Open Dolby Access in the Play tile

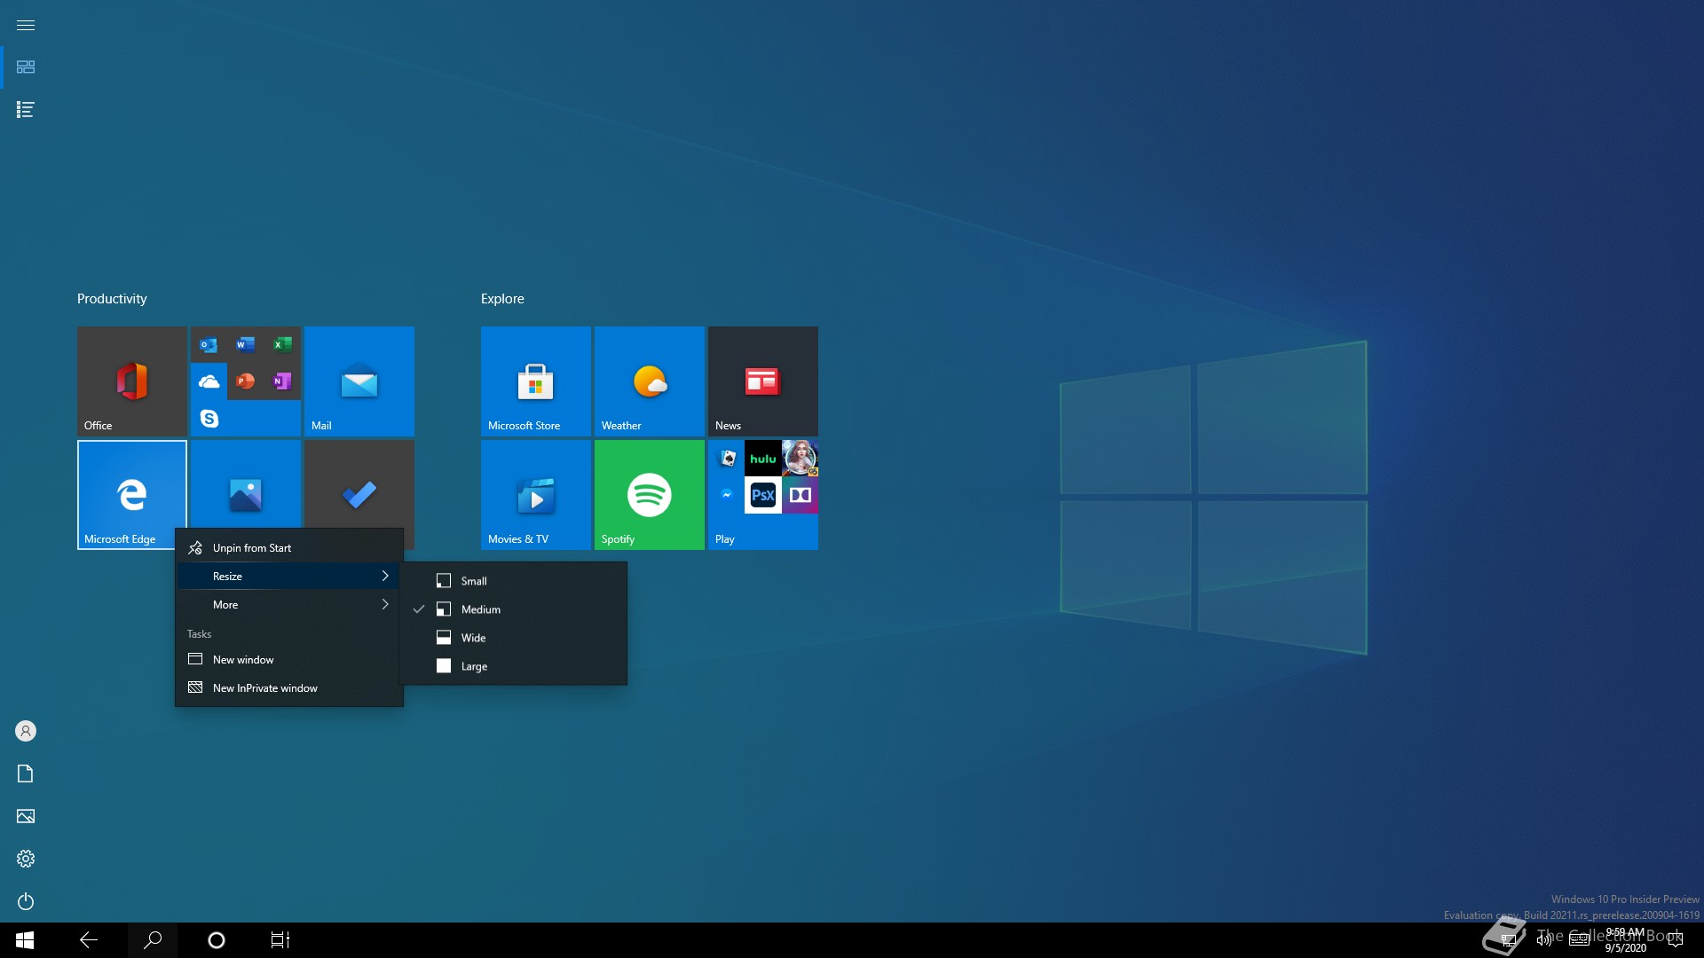(800, 495)
